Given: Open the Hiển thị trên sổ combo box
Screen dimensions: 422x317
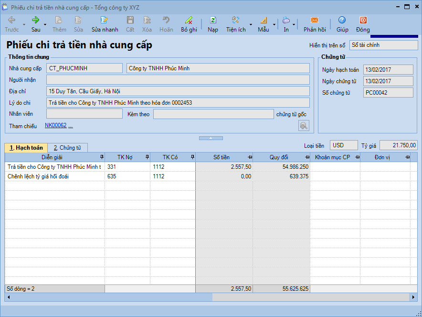Looking at the screenshot, I should point(383,45).
